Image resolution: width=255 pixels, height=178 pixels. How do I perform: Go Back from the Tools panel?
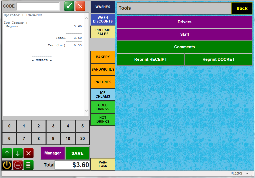pyautogui.click(x=242, y=8)
